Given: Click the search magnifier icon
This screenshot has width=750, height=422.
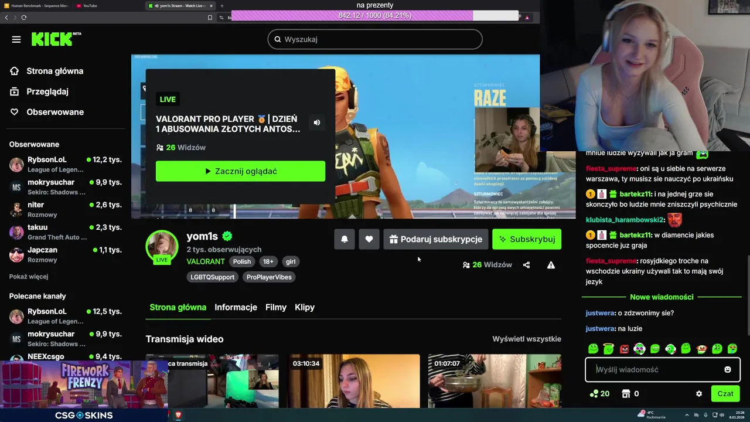Looking at the screenshot, I should pos(278,39).
